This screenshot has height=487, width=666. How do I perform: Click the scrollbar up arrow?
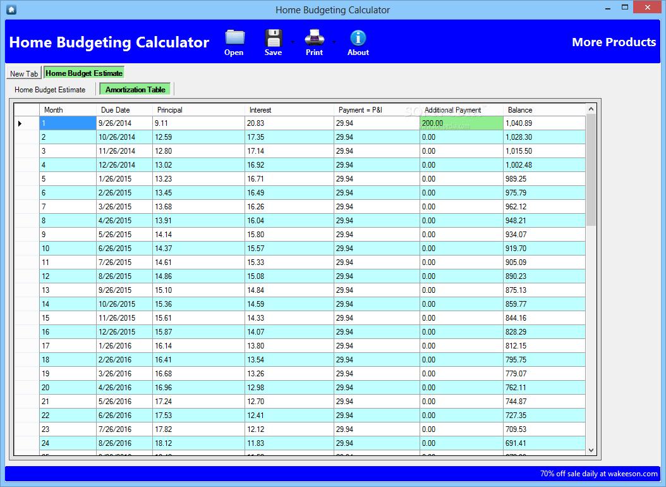tap(590, 108)
